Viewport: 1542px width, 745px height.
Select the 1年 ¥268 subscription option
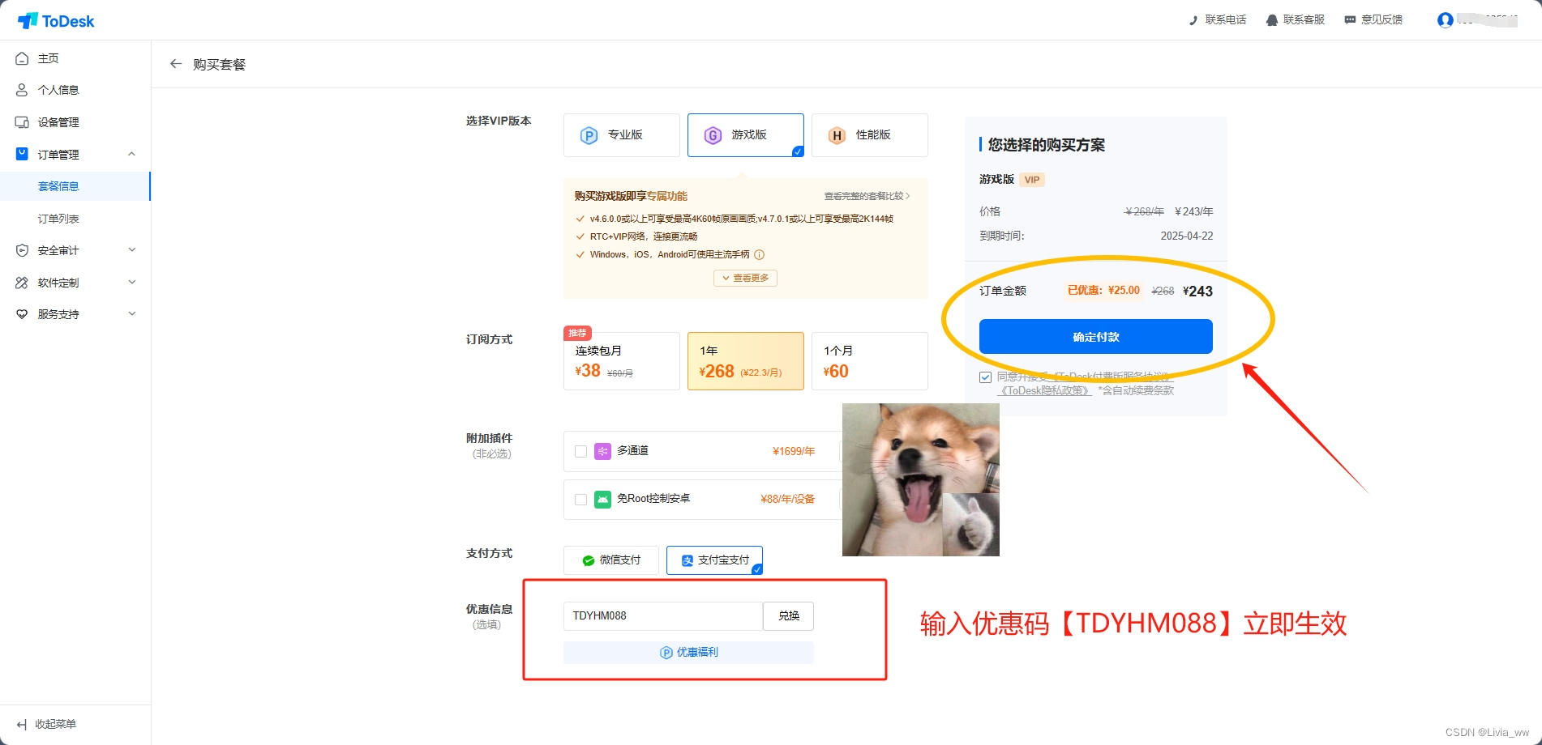pos(746,361)
